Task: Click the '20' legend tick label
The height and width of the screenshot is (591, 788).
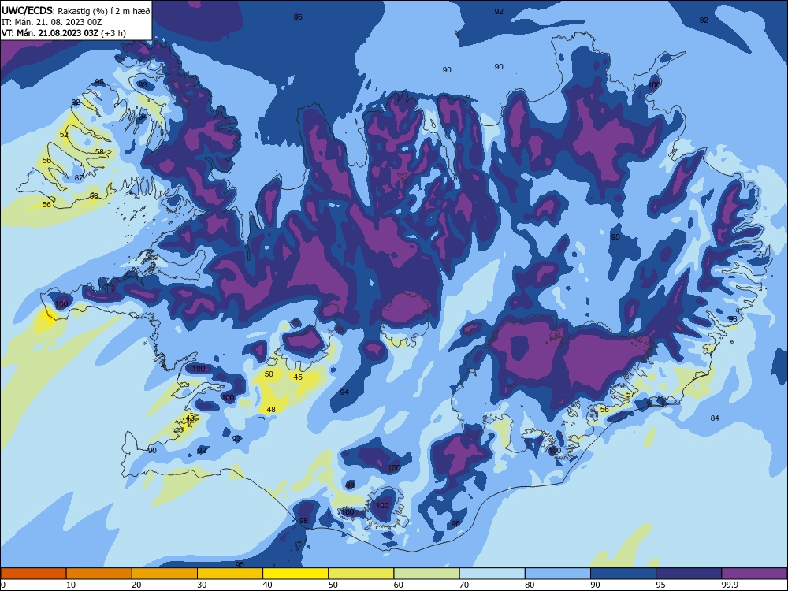Action: [x=136, y=585]
